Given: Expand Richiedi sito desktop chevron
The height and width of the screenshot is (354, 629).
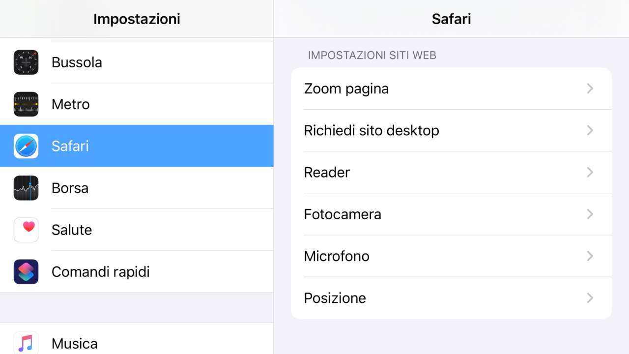Looking at the screenshot, I should coord(590,130).
